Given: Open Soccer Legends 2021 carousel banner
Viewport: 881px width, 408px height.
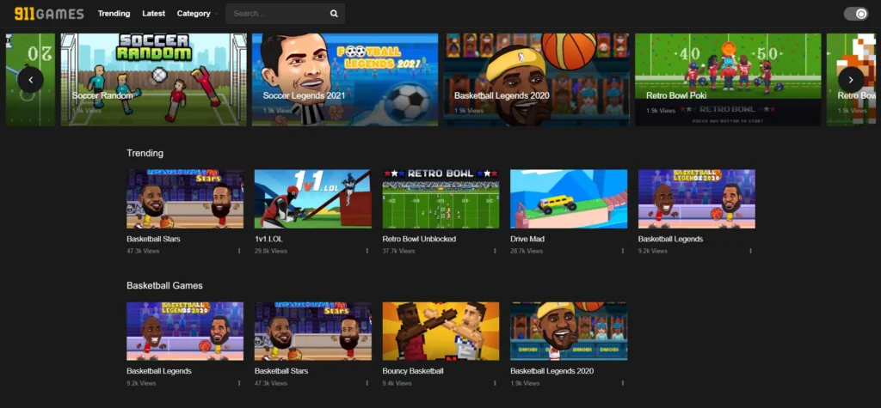Looking at the screenshot, I should 345,79.
